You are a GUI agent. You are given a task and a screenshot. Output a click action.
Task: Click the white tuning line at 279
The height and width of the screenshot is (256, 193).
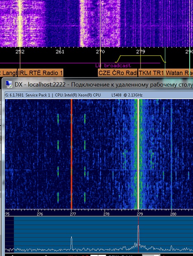[138, 154]
